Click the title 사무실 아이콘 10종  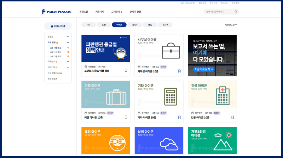point(148,71)
